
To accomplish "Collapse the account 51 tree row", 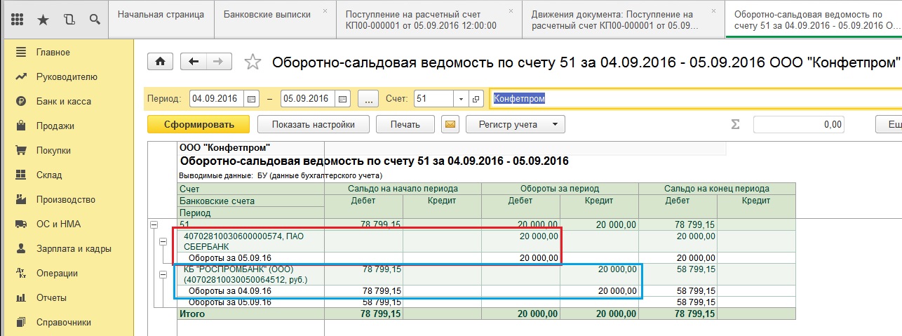I will (154, 224).
